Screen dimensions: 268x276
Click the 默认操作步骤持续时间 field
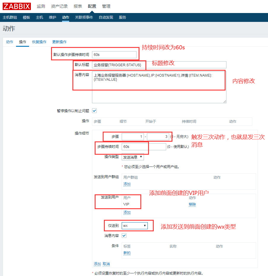click(114, 55)
